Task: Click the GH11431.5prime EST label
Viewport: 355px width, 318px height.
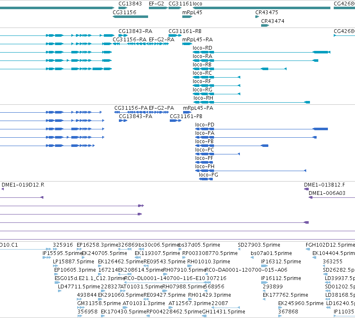Action: [224, 312]
